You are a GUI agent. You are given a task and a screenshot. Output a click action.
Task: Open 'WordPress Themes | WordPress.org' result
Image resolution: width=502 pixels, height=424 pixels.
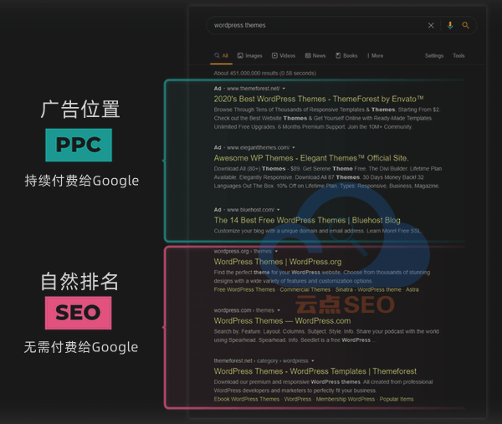pyautogui.click(x=278, y=262)
